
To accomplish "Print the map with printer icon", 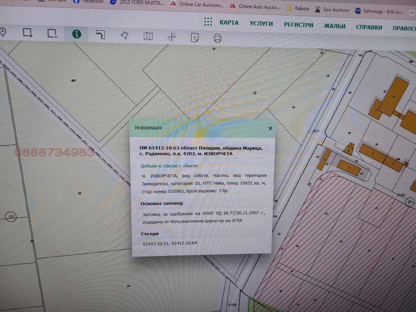I will coord(218,38).
